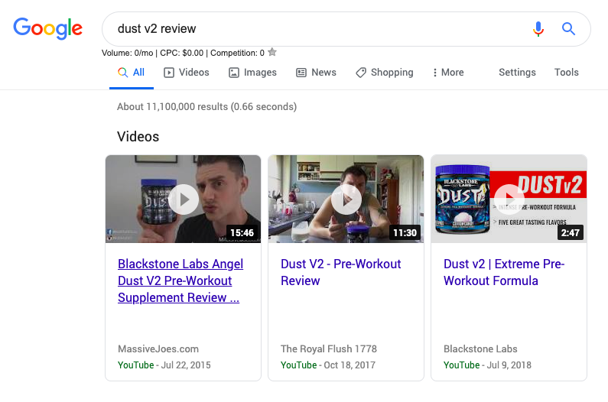Expand the More search options menu

coord(447,73)
